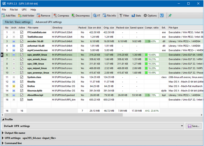This screenshot has height=146, width=204.
Task: Select the upx_armeb_linux file name
Action: (37, 59)
